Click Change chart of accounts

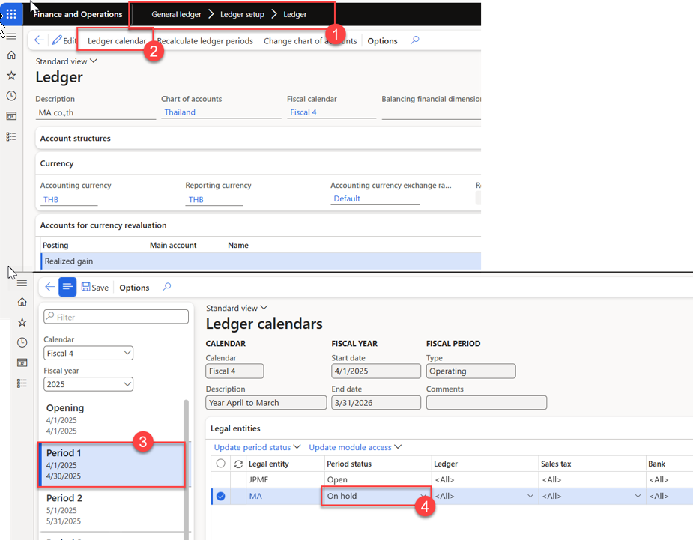(x=310, y=41)
